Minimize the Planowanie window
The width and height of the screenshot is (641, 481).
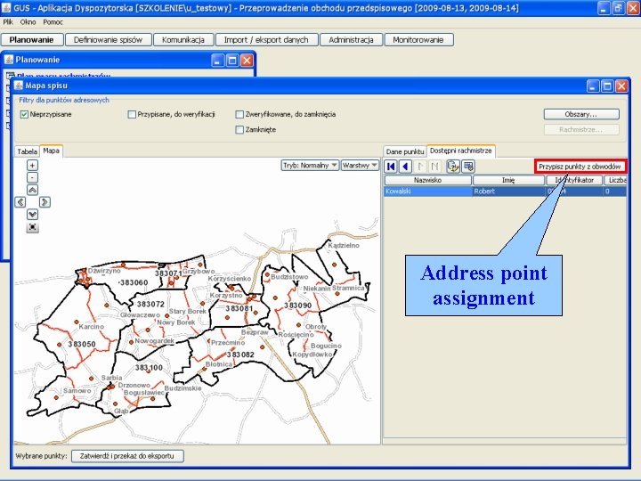click(x=217, y=61)
